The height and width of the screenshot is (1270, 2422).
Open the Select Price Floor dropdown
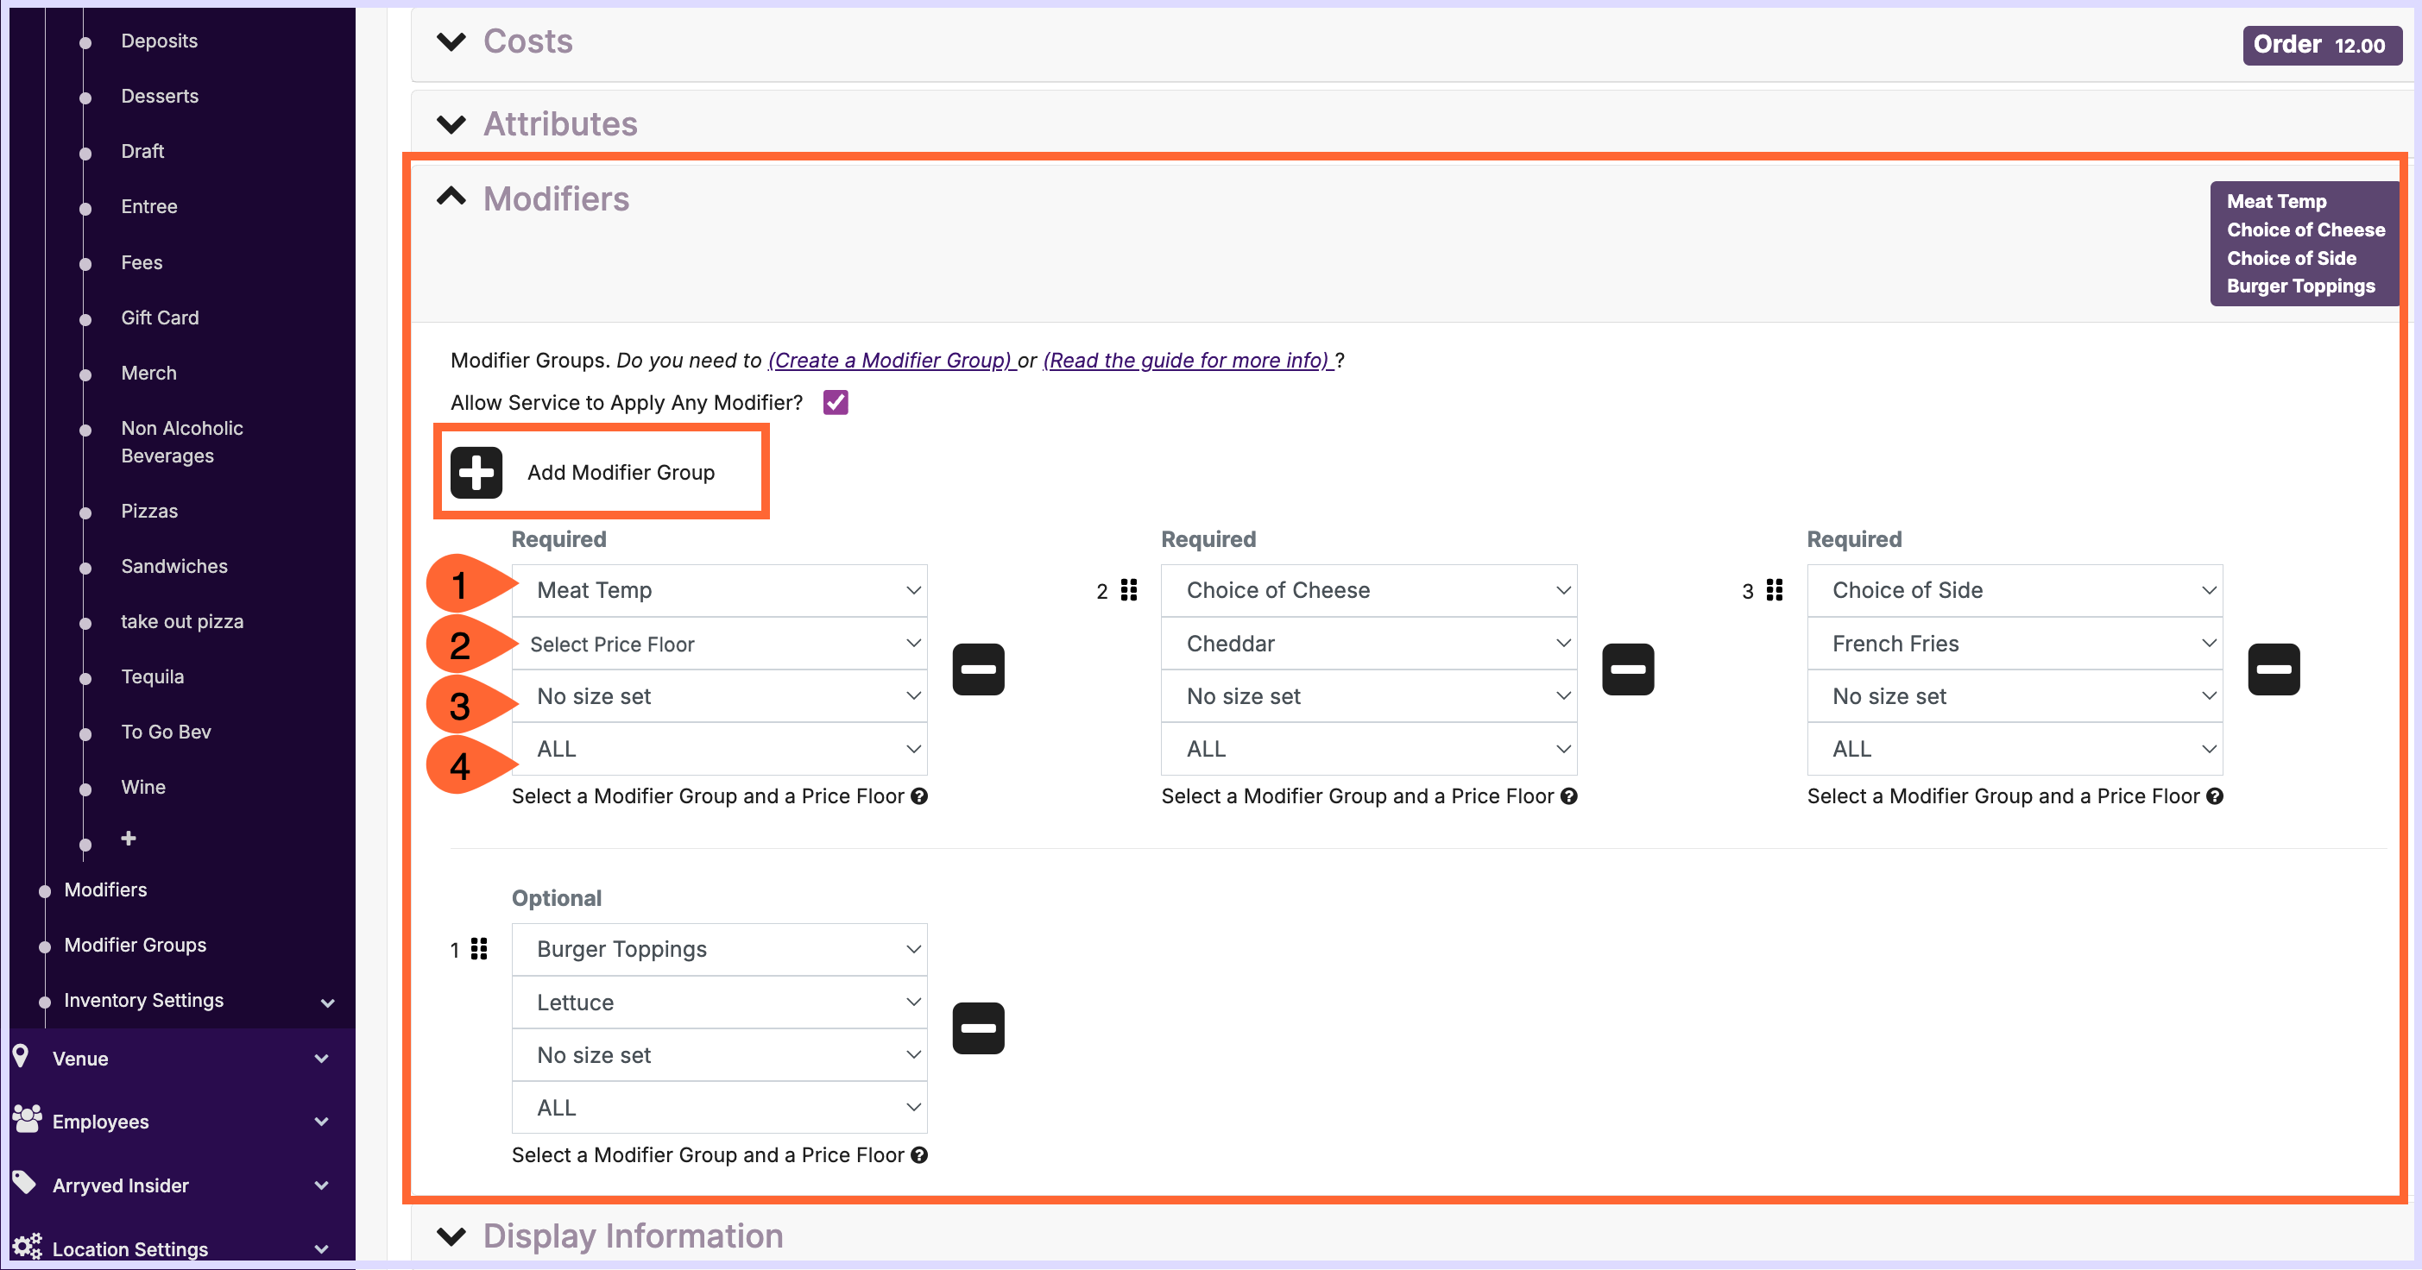coord(719,644)
